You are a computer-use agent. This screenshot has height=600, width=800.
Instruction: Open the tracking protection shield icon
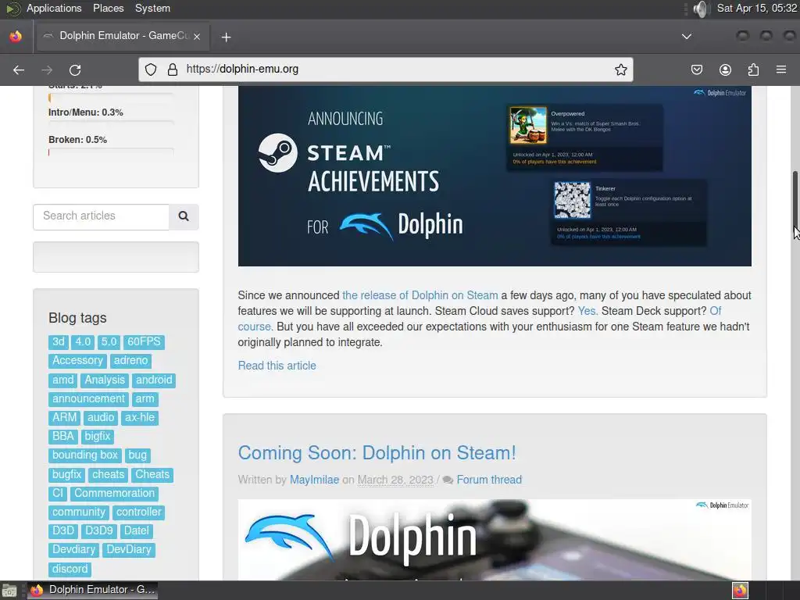(151, 70)
